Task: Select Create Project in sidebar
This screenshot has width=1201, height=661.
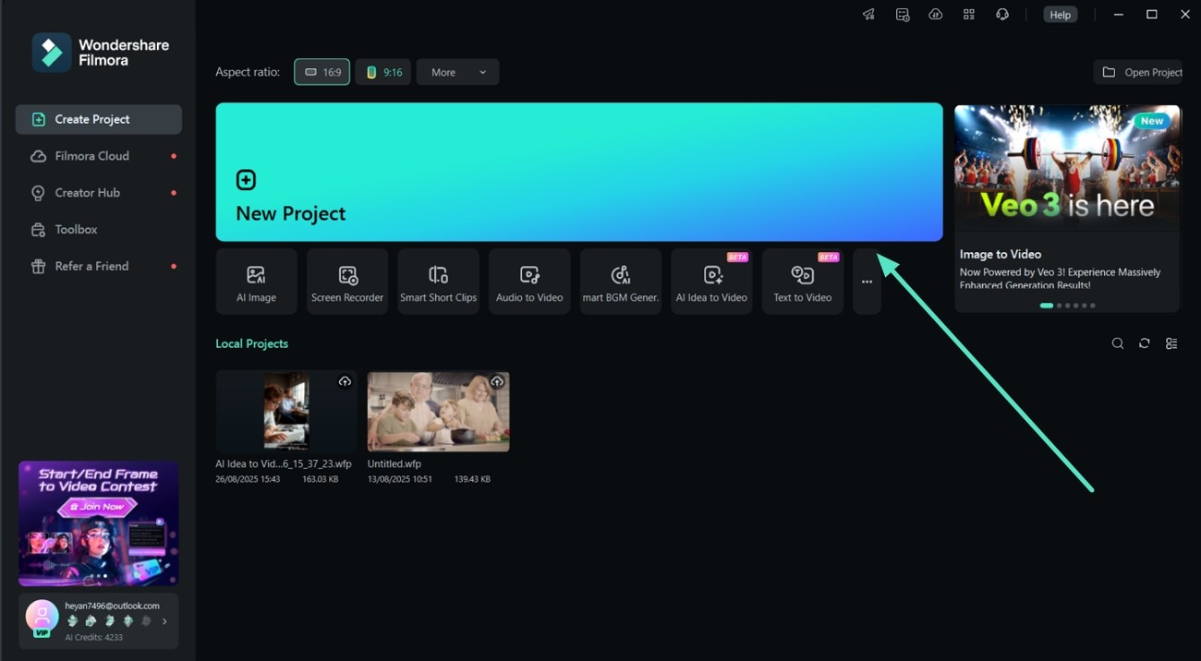Action: point(99,119)
